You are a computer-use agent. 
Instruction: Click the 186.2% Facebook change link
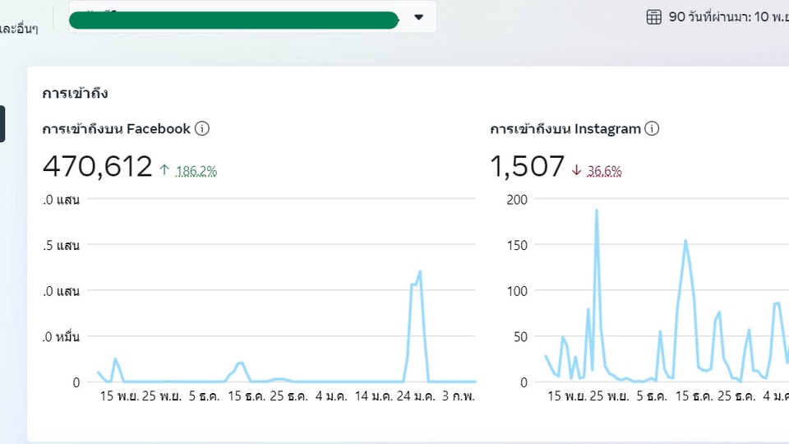(196, 171)
